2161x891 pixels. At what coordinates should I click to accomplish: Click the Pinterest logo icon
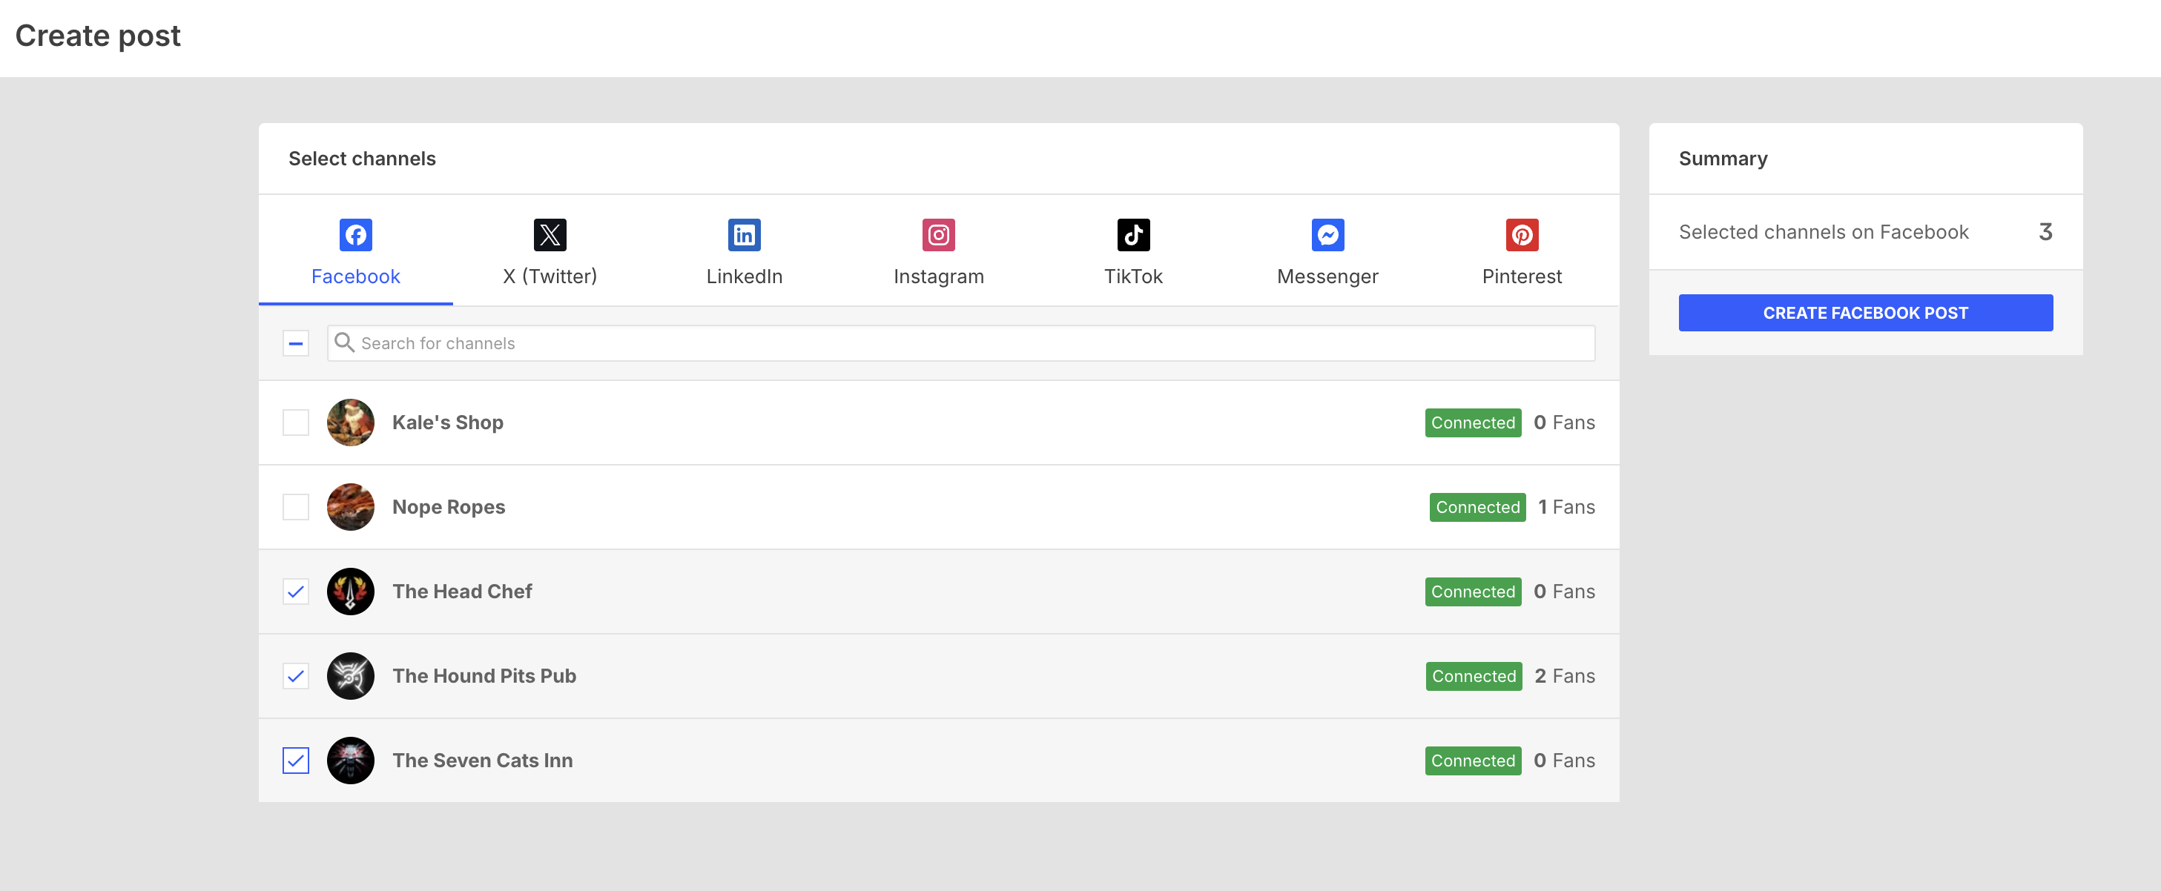pos(1522,235)
